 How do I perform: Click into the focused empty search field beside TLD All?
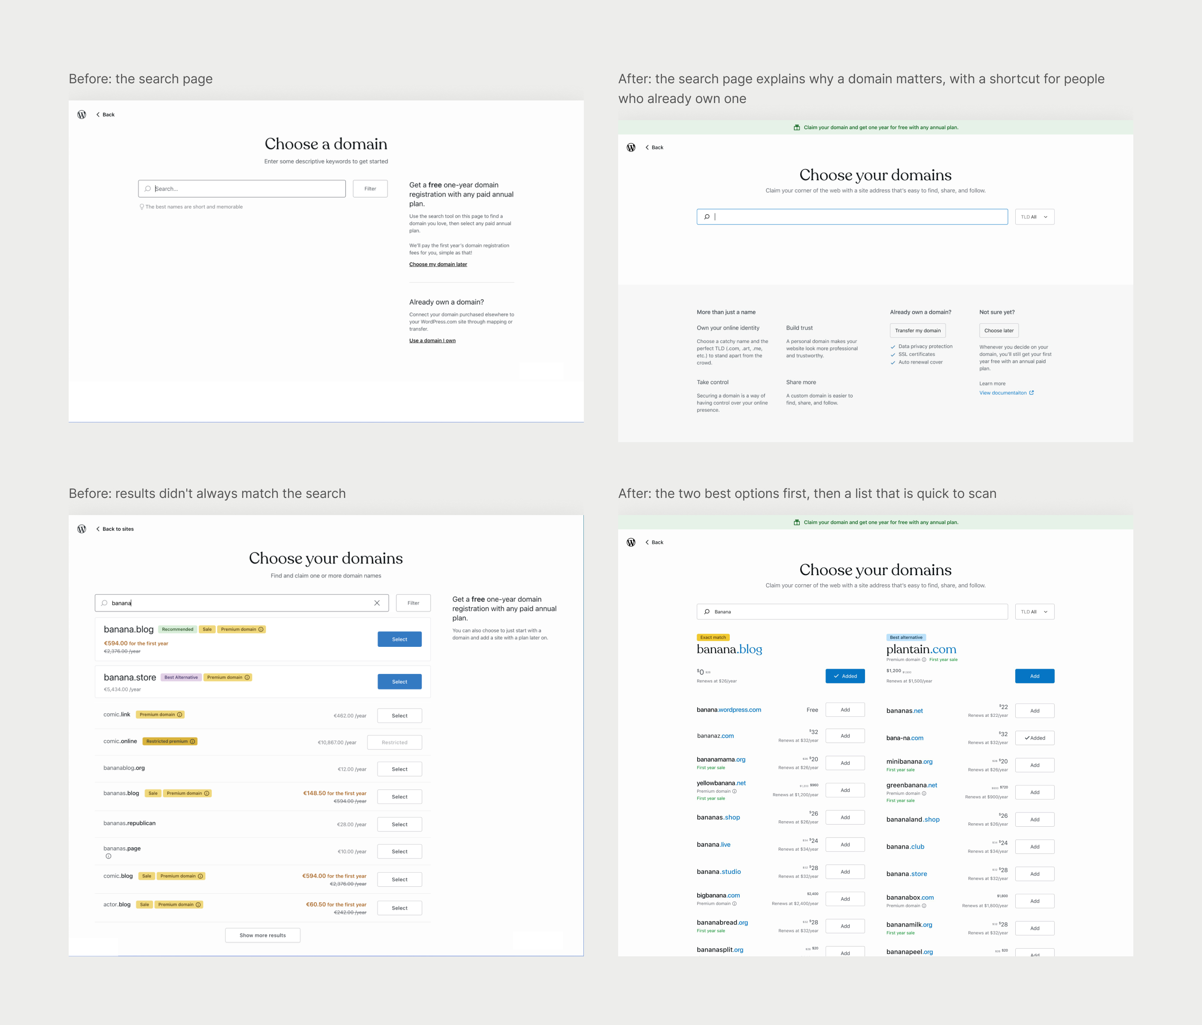point(852,217)
